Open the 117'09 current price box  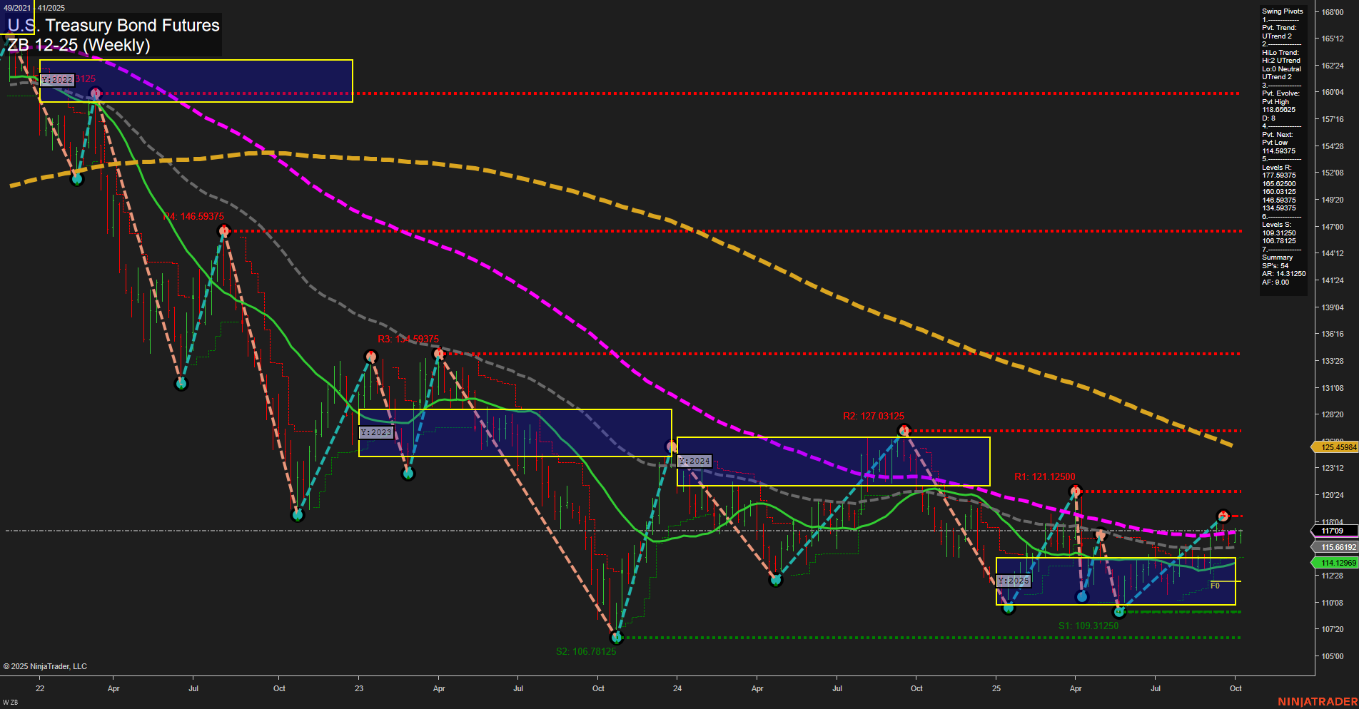[x=1333, y=531]
